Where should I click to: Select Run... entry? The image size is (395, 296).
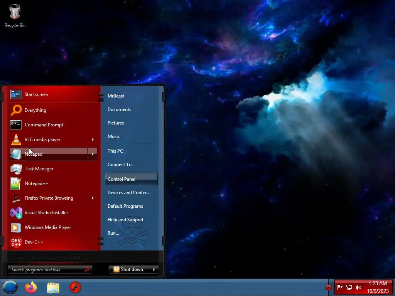point(113,233)
